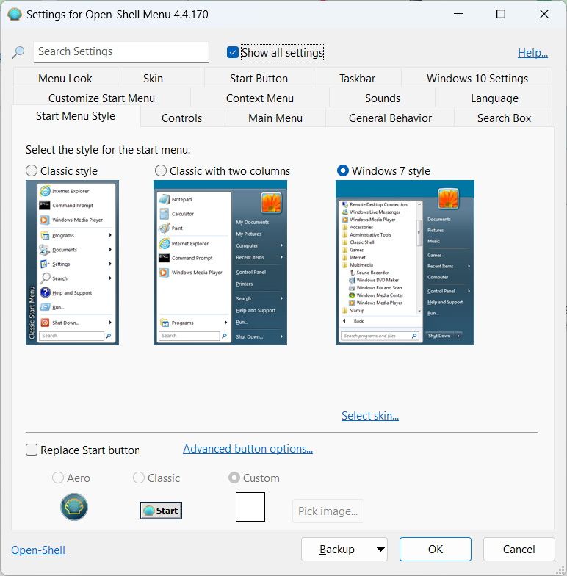Switch to Windows 10 Settings tab
Viewport: 567px width, 576px height.
(477, 78)
